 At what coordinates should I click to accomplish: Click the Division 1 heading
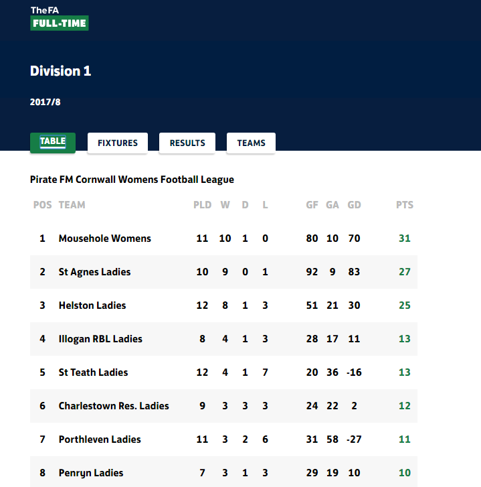coord(60,71)
